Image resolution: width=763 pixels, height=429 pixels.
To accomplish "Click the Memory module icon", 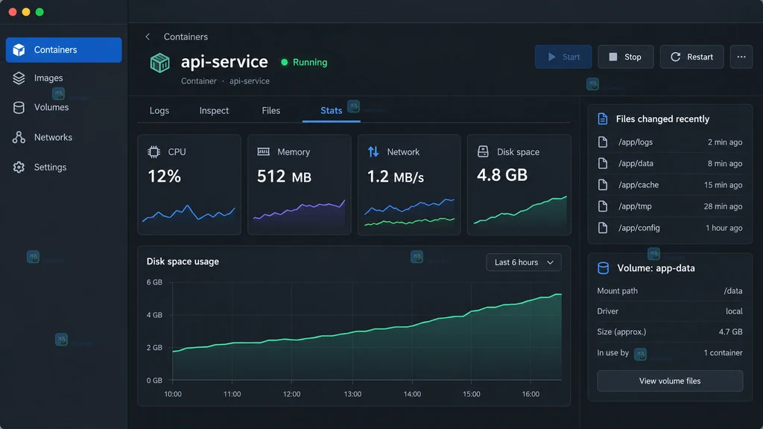I will pos(263,152).
